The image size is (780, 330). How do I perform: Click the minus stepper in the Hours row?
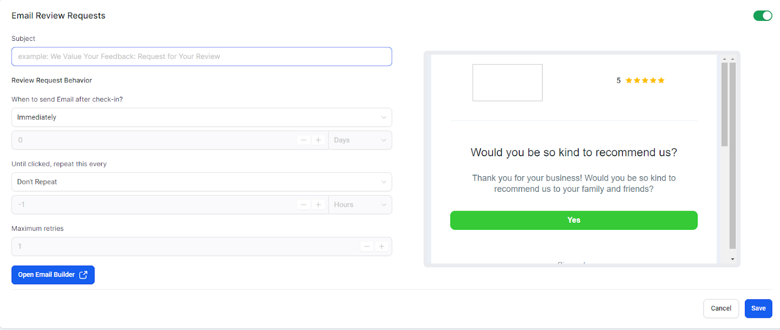(304, 205)
